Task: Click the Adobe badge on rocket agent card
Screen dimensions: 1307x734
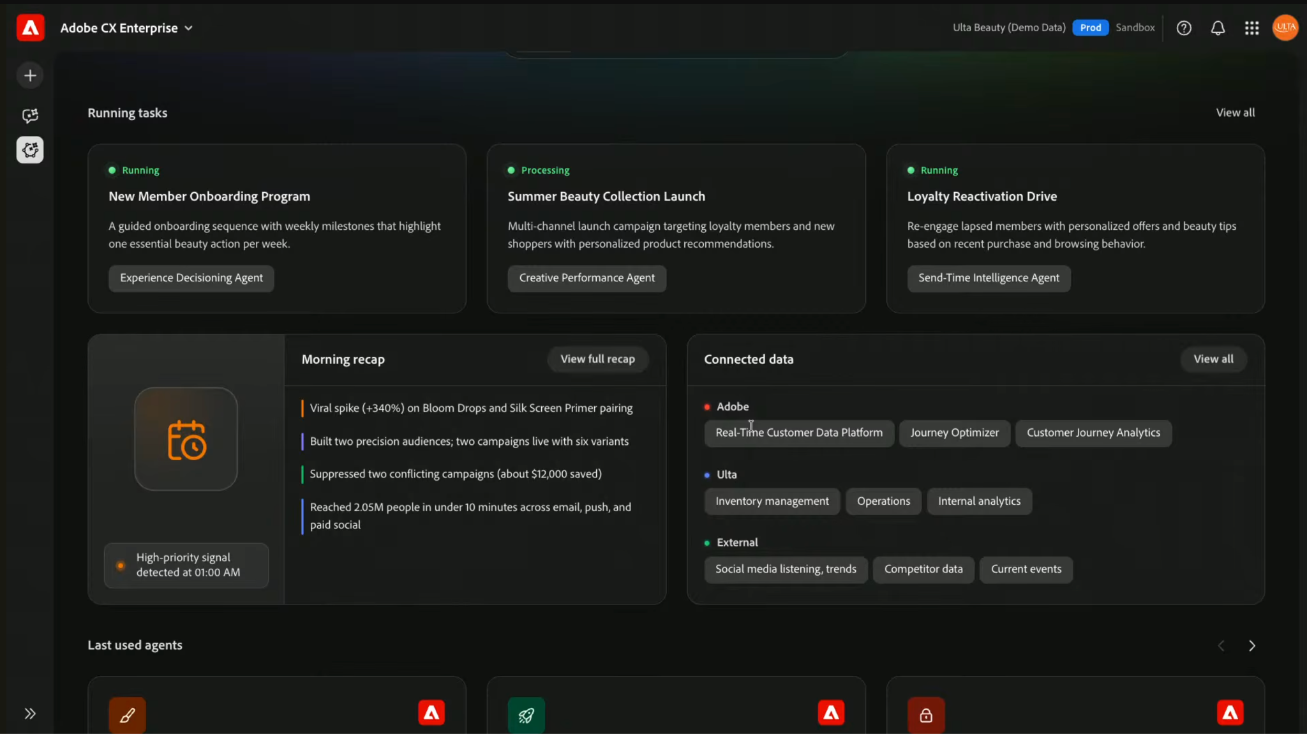Action: pyautogui.click(x=831, y=713)
